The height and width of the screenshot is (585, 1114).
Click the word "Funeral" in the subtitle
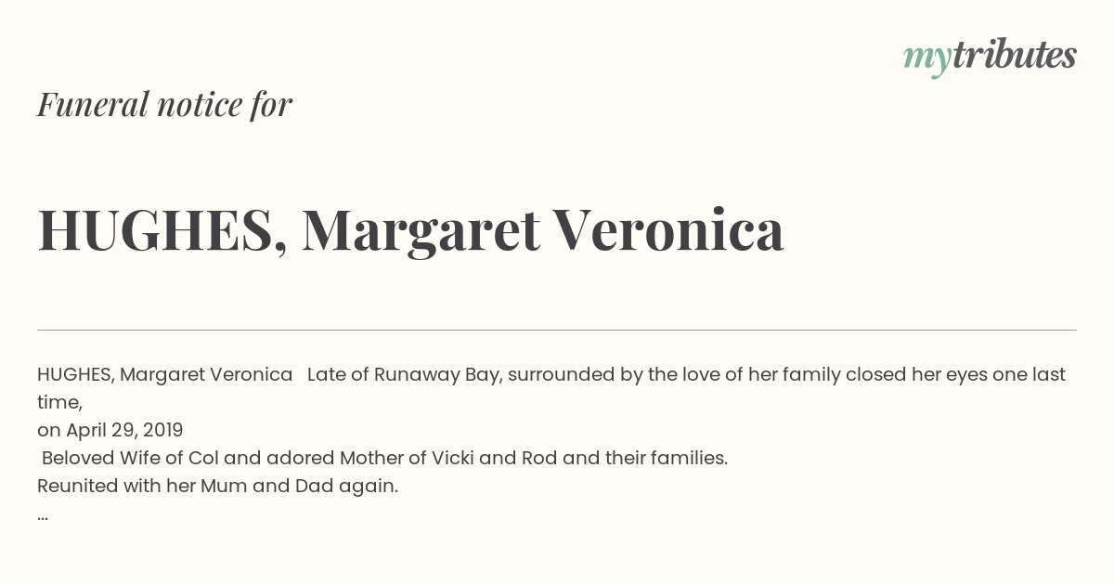tap(93, 104)
